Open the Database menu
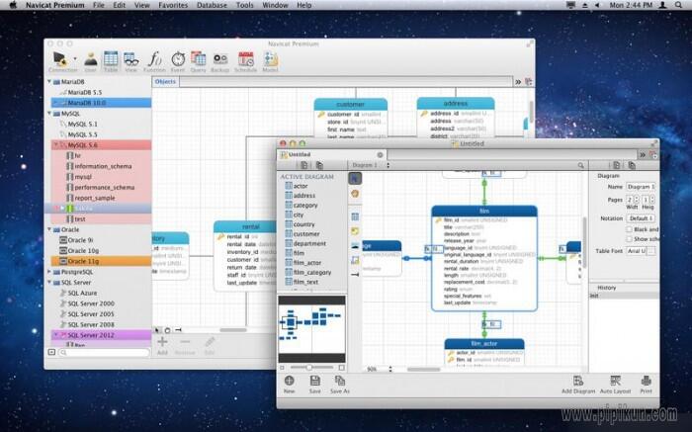The height and width of the screenshot is (432, 692). (x=212, y=5)
